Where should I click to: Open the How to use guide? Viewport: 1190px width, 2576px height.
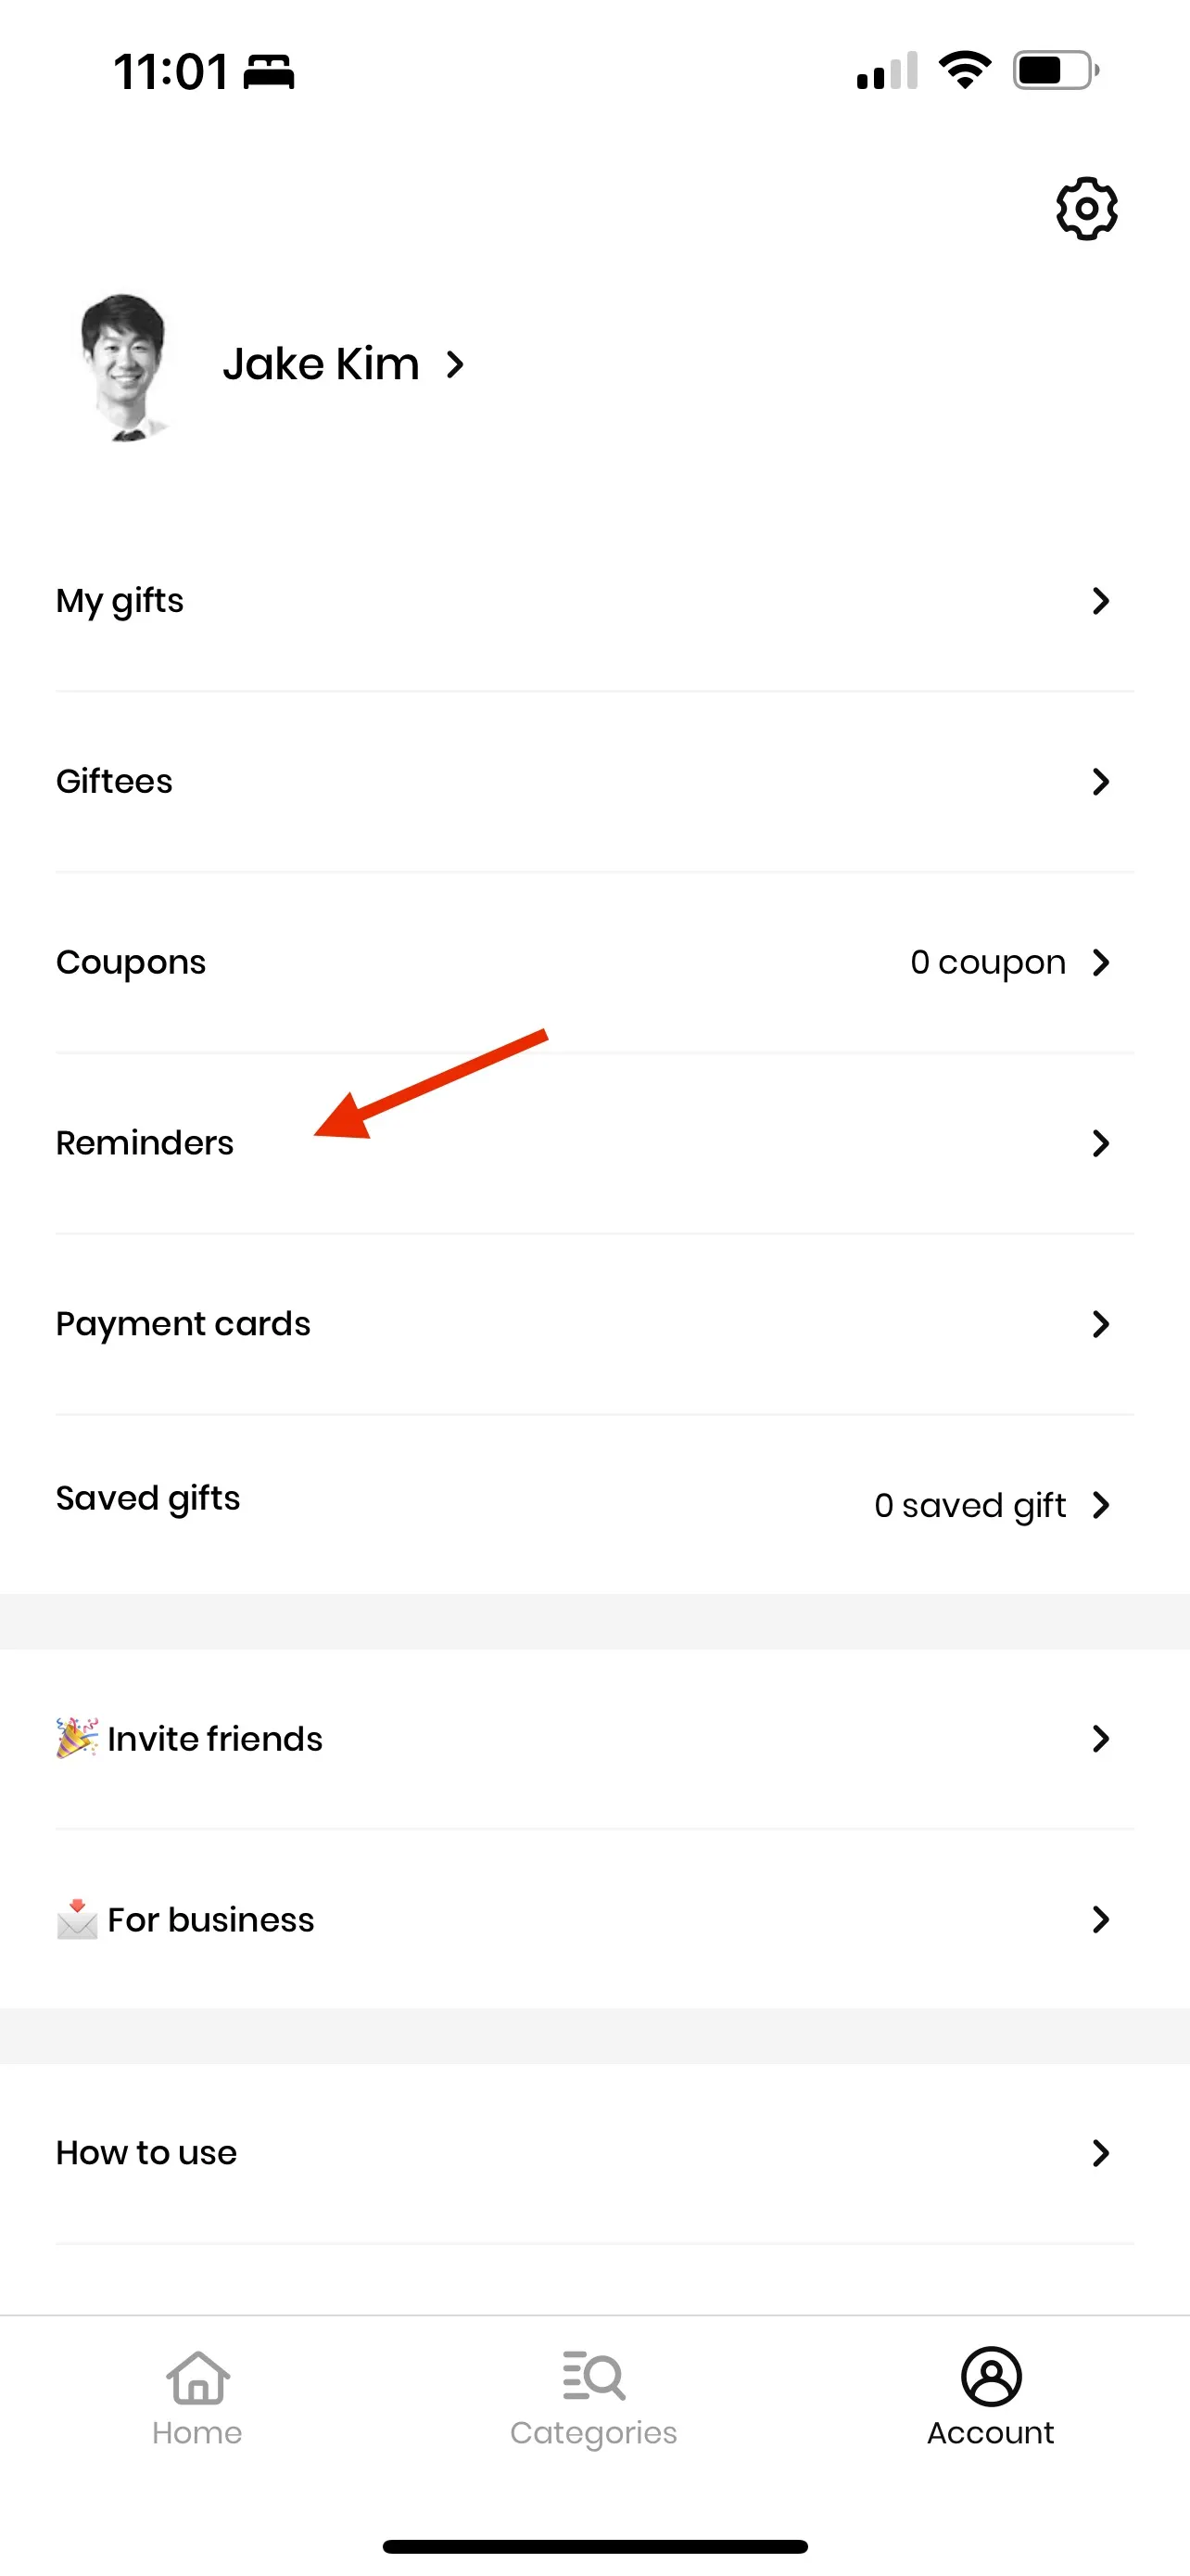594,2153
